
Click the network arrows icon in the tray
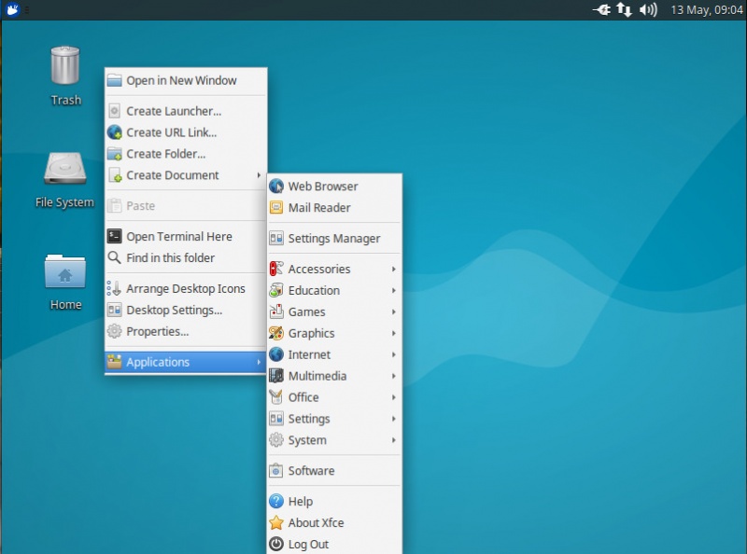624,11
